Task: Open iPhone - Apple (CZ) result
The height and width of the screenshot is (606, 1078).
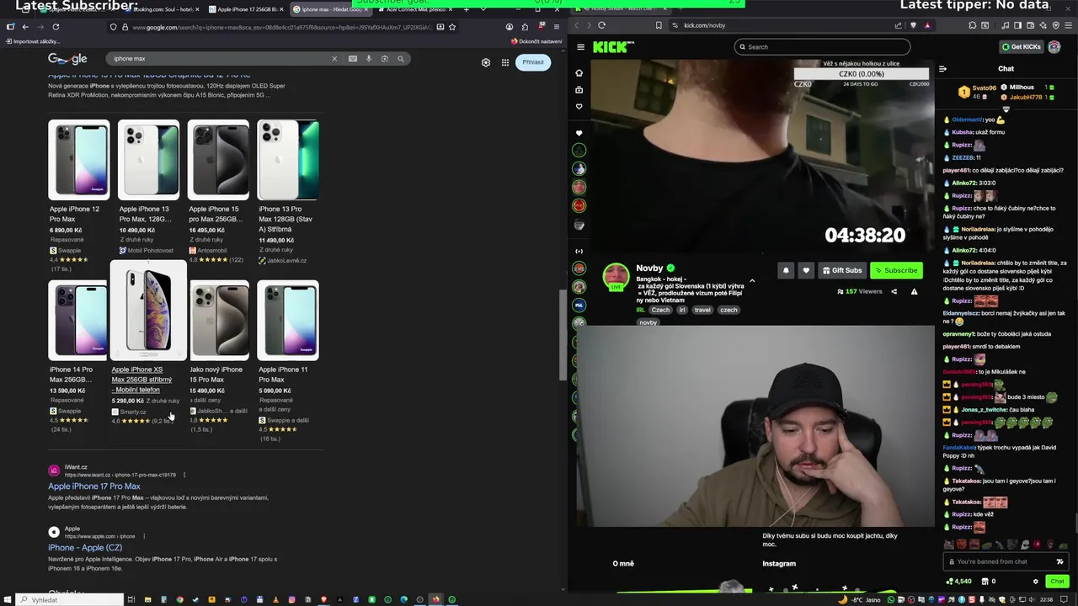Action: coord(85,548)
